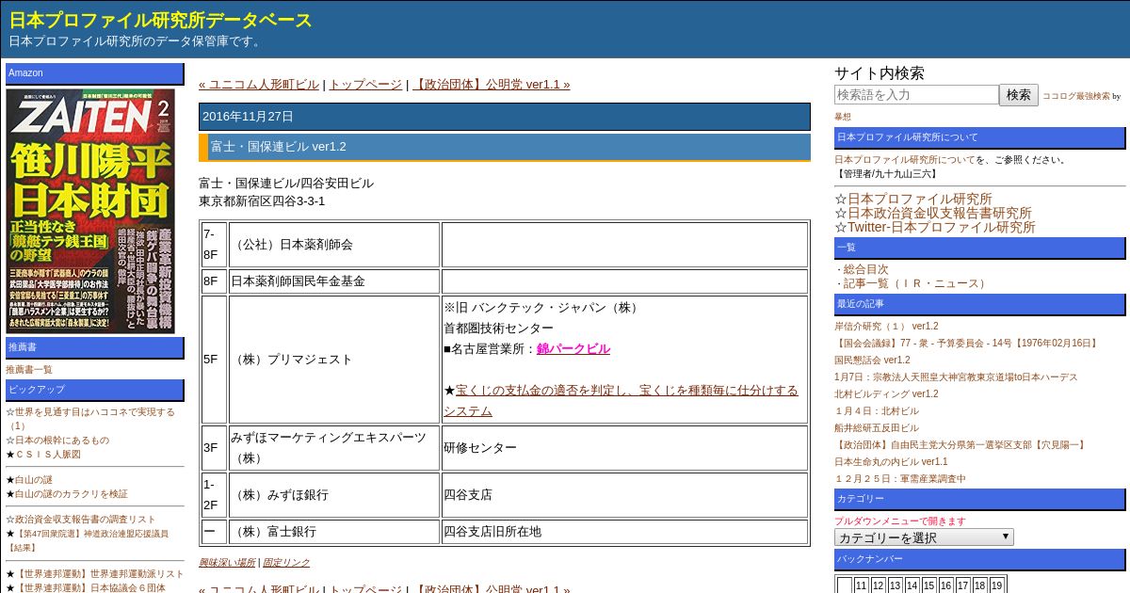Click the 最近の記事 section heading
Screen dimensions: 1130x593
(979, 304)
